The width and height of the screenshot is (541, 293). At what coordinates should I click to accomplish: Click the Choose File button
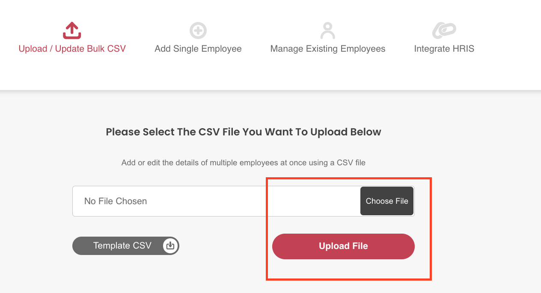click(387, 201)
